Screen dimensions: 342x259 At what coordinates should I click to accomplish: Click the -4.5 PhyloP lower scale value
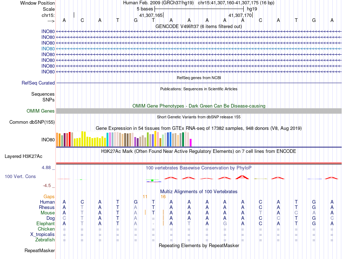pos(47,186)
